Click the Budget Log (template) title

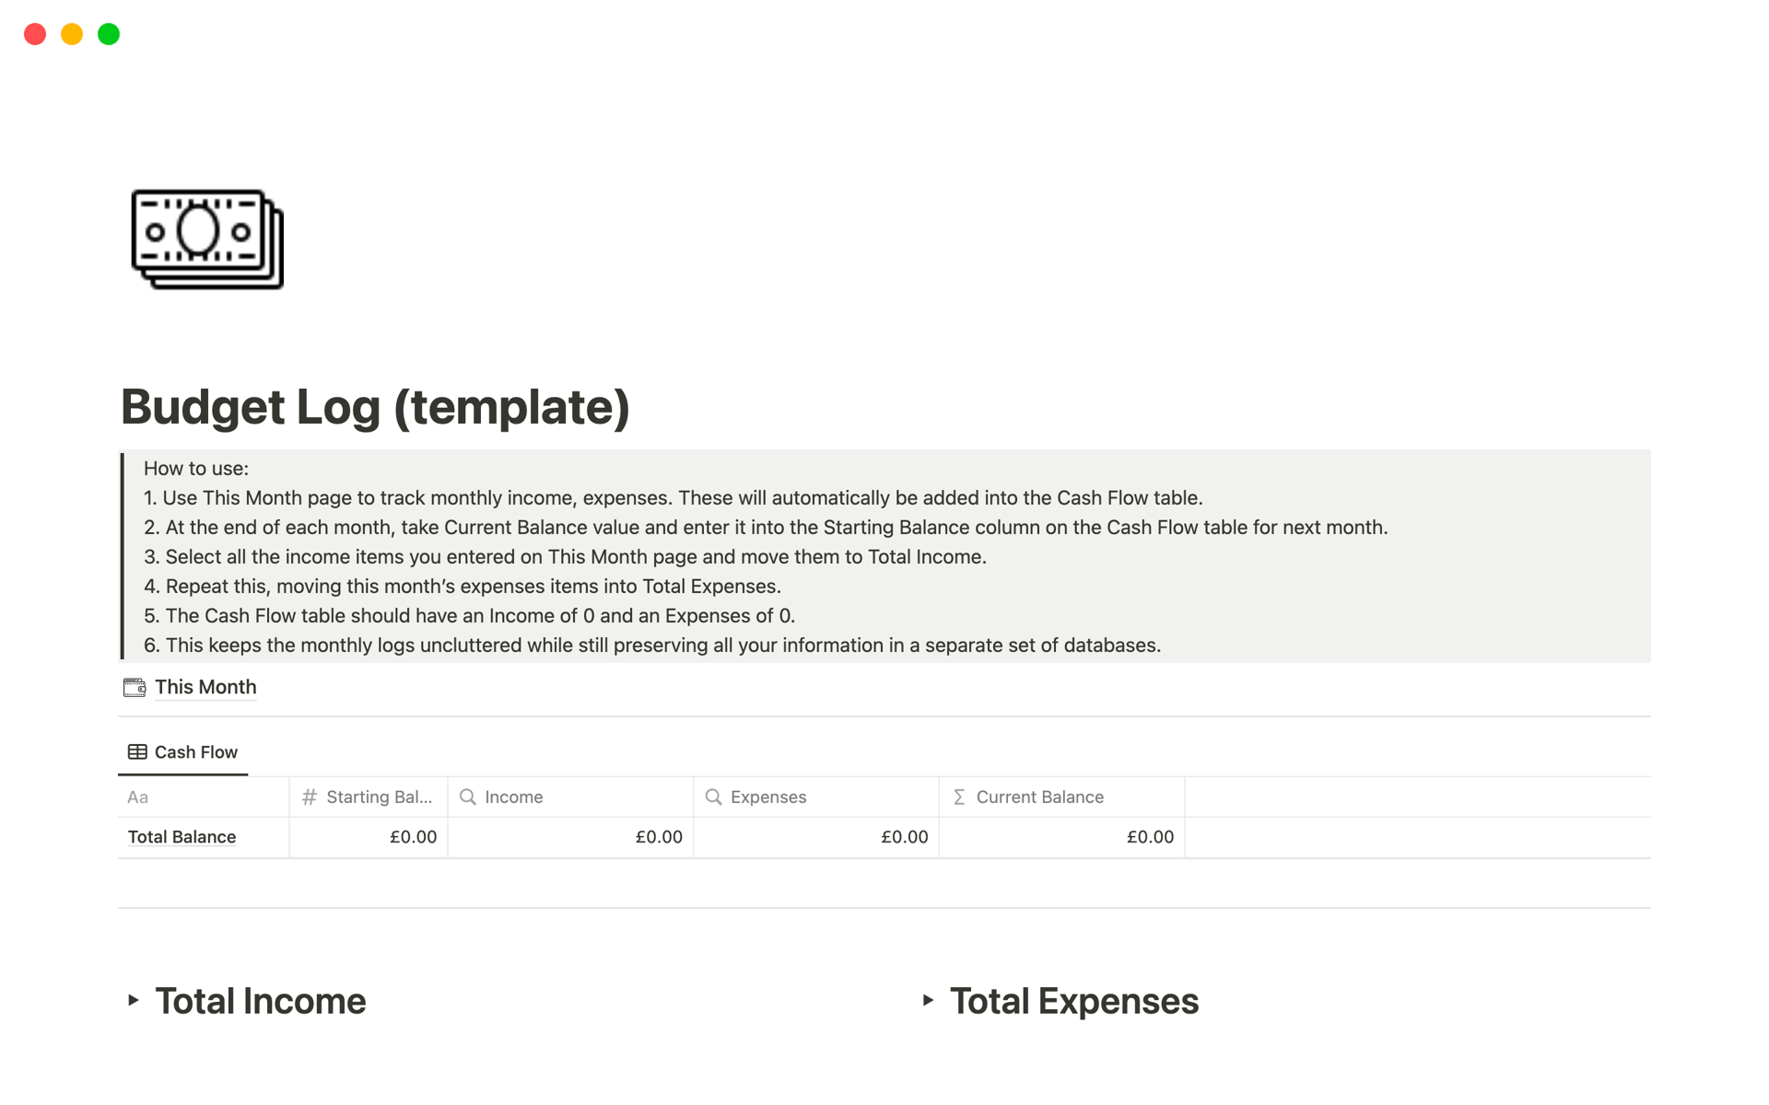[x=375, y=407]
